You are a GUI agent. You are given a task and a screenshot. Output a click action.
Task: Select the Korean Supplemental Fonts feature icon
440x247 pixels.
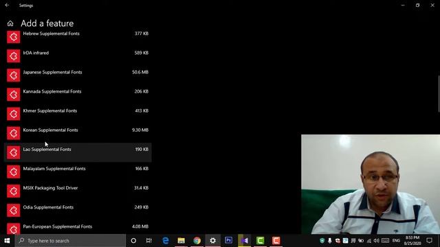coord(14,133)
